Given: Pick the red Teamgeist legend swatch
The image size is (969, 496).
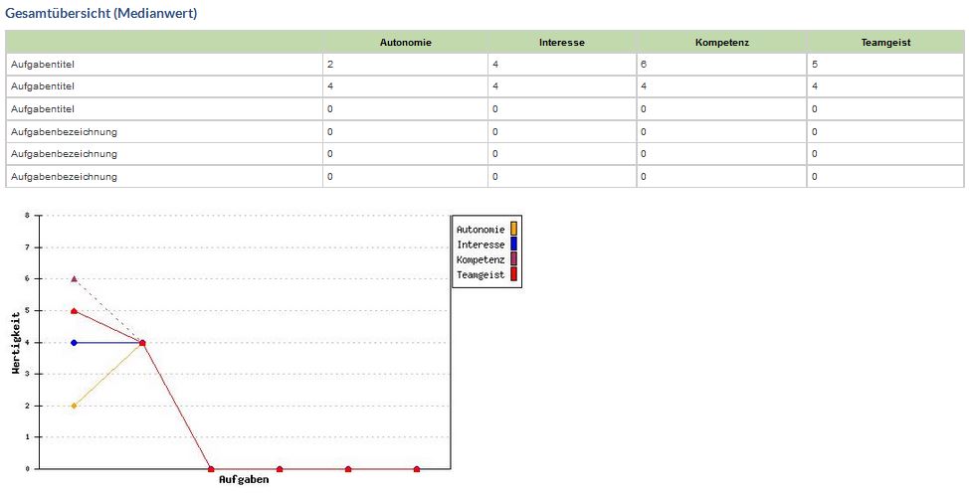Looking at the screenshot, I should (x=514, y=274).
